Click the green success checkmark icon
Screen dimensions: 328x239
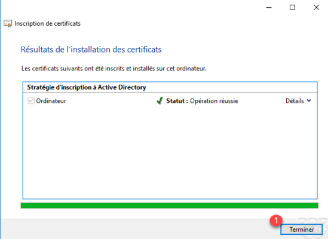click(160, 100)
